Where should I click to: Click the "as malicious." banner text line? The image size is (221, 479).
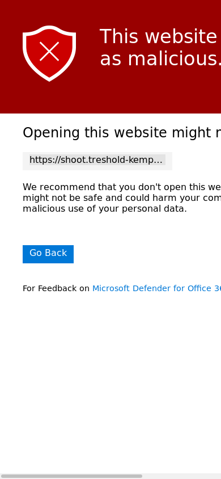(x=160, y=58)
